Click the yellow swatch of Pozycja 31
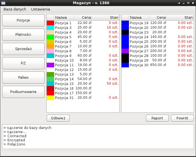Viewport: 196px width, 157px height. point(50,98)
